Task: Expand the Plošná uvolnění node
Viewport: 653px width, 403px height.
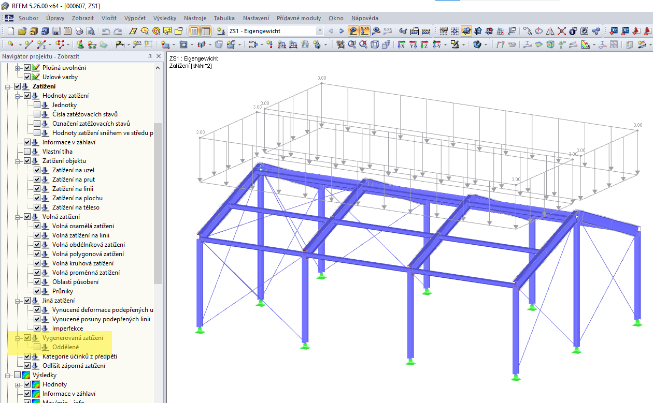Action: click(18, 68)
